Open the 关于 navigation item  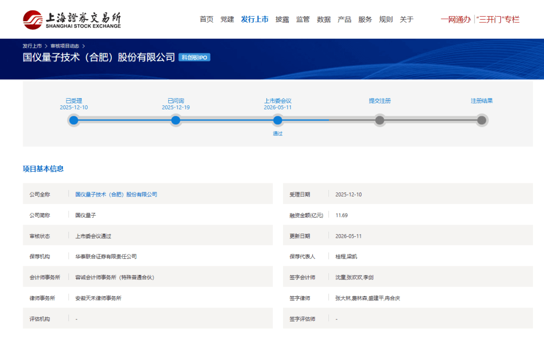[406, 20]
